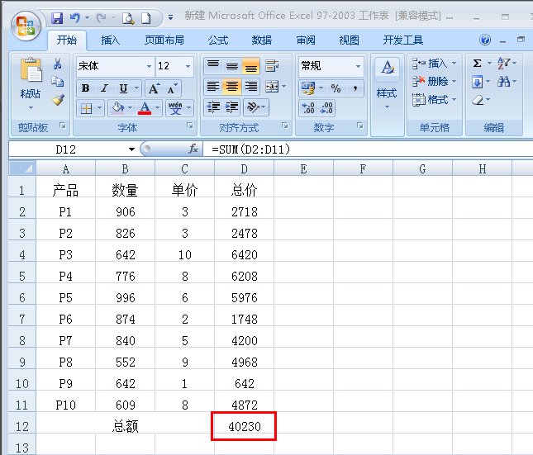Customize Quick Access Toolbar dropdown

tap(170, 17)
